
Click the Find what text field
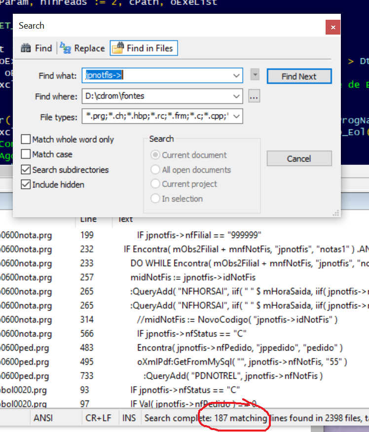coord(158,76)
